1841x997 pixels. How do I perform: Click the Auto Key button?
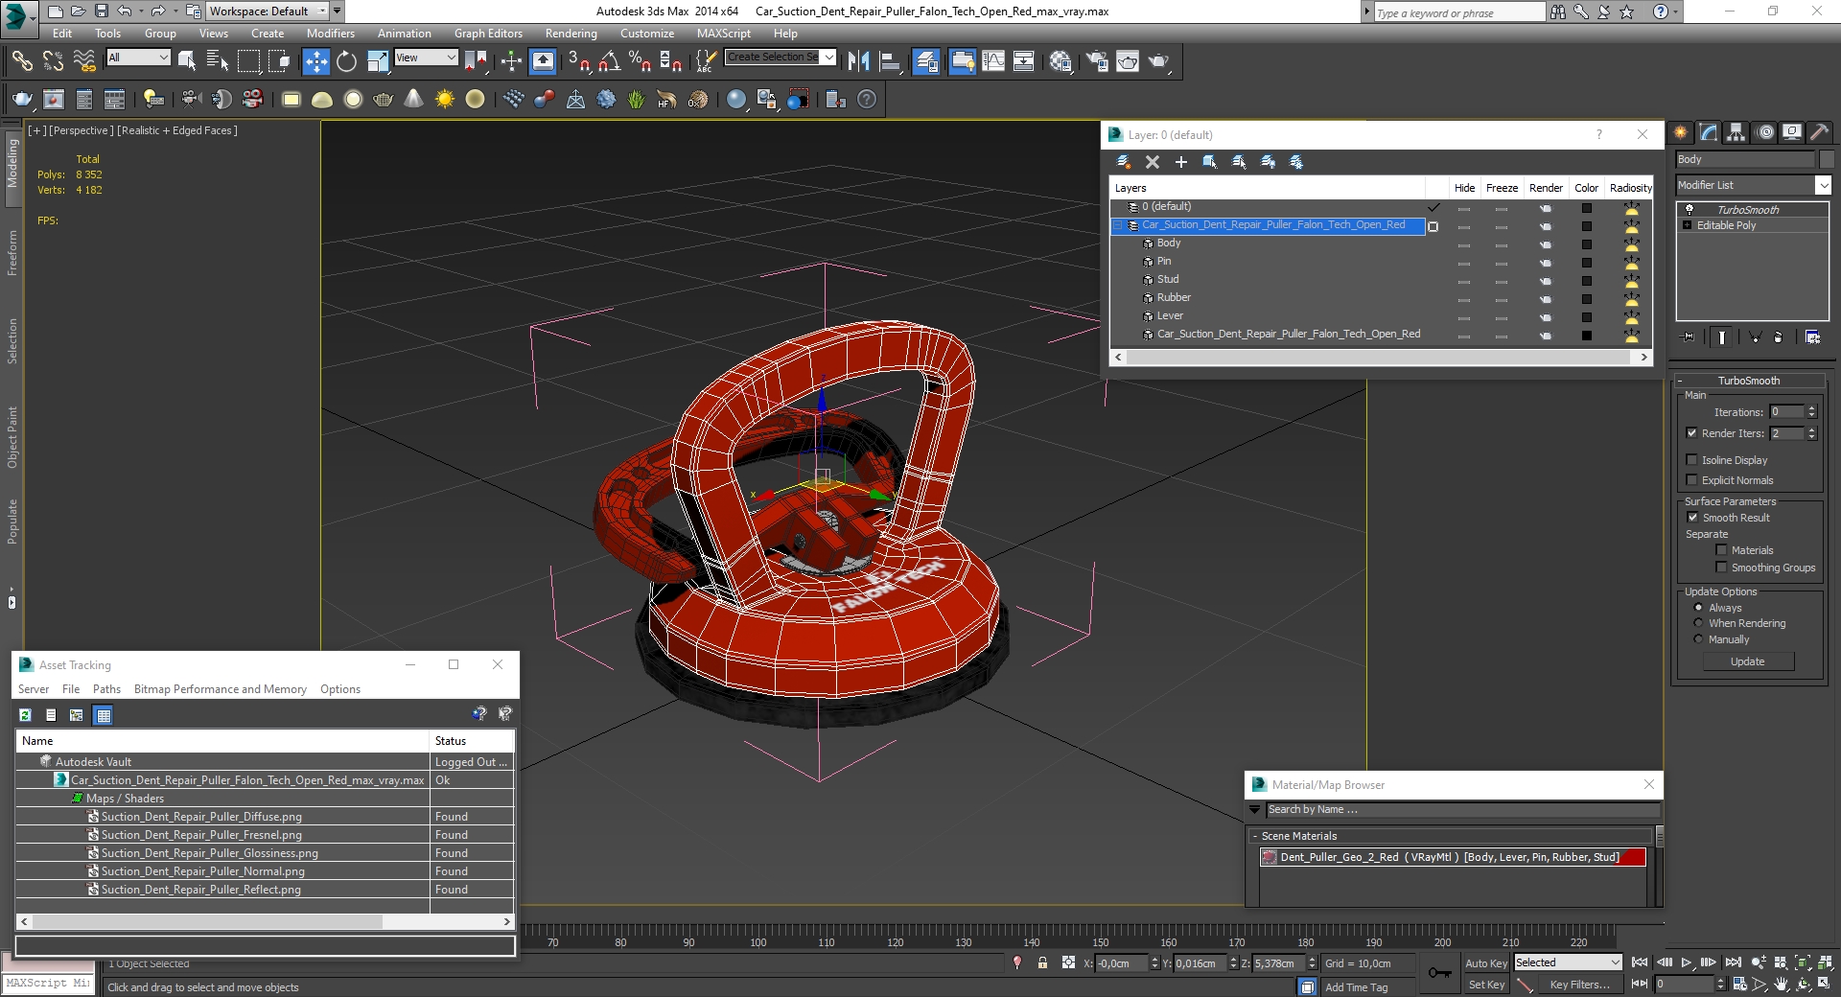pos(1485,963)
